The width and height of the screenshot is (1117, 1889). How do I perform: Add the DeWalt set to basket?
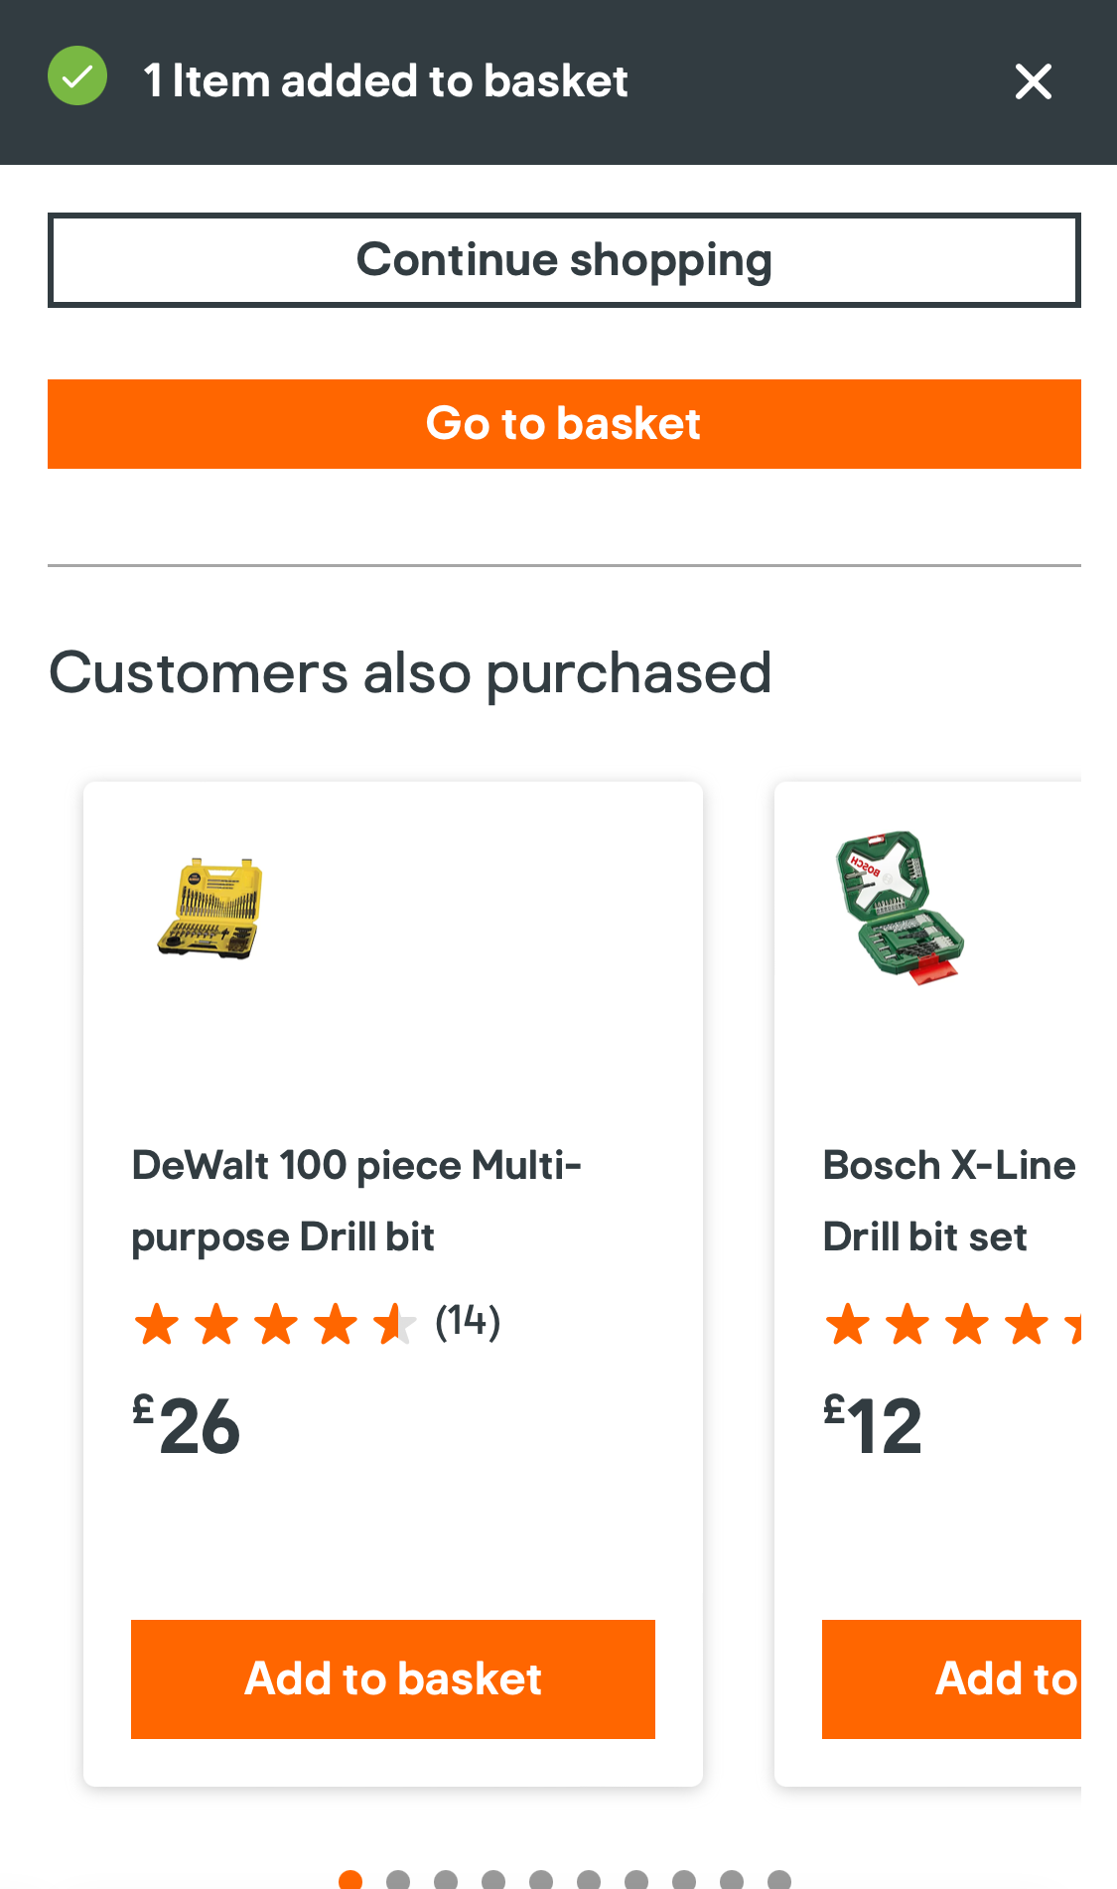pos(392,1678)
